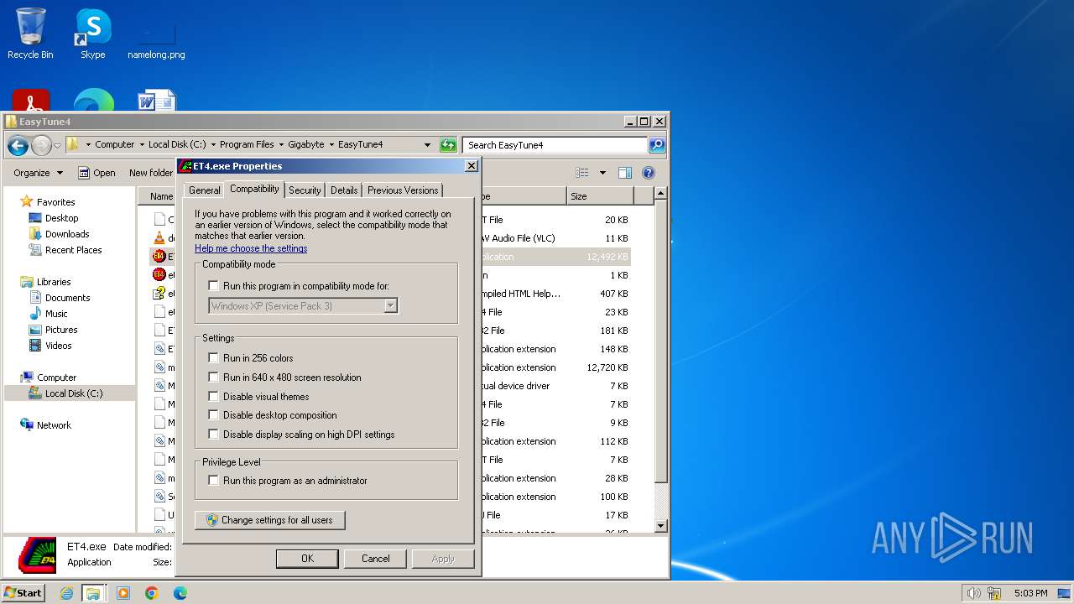The image size is (1074, 604).
Task: Switch to the Compatibility tab
Action: tap(254, 189)
